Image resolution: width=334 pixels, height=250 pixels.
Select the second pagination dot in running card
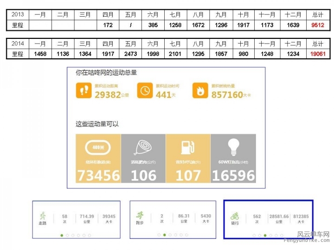pos(165,235)
